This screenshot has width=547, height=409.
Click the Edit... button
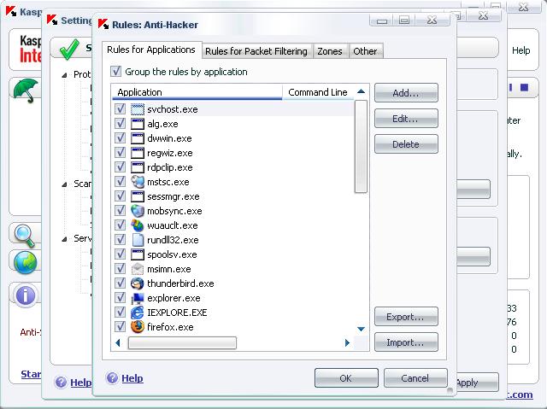pyautogui.click(x=406, y=119)
